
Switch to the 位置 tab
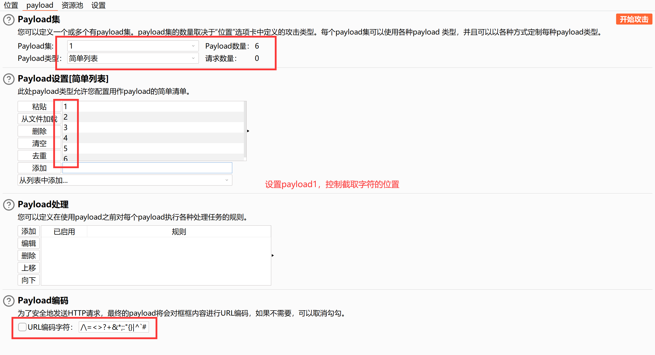11,5
